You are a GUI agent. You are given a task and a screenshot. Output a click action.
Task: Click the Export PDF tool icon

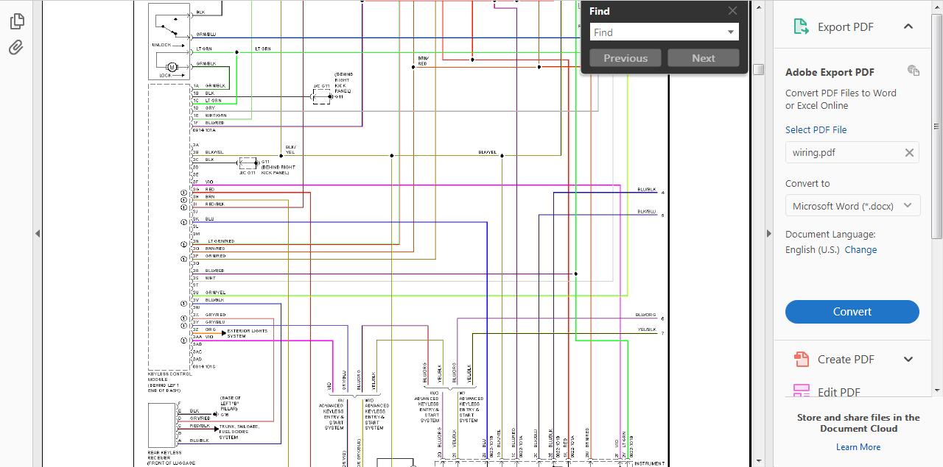coord(801,27)
